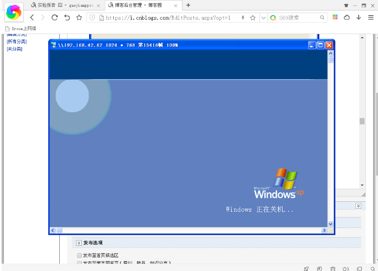
Task: Click remote viewer horizontal scroll right arrow
Action: click(x=324, y=230)
